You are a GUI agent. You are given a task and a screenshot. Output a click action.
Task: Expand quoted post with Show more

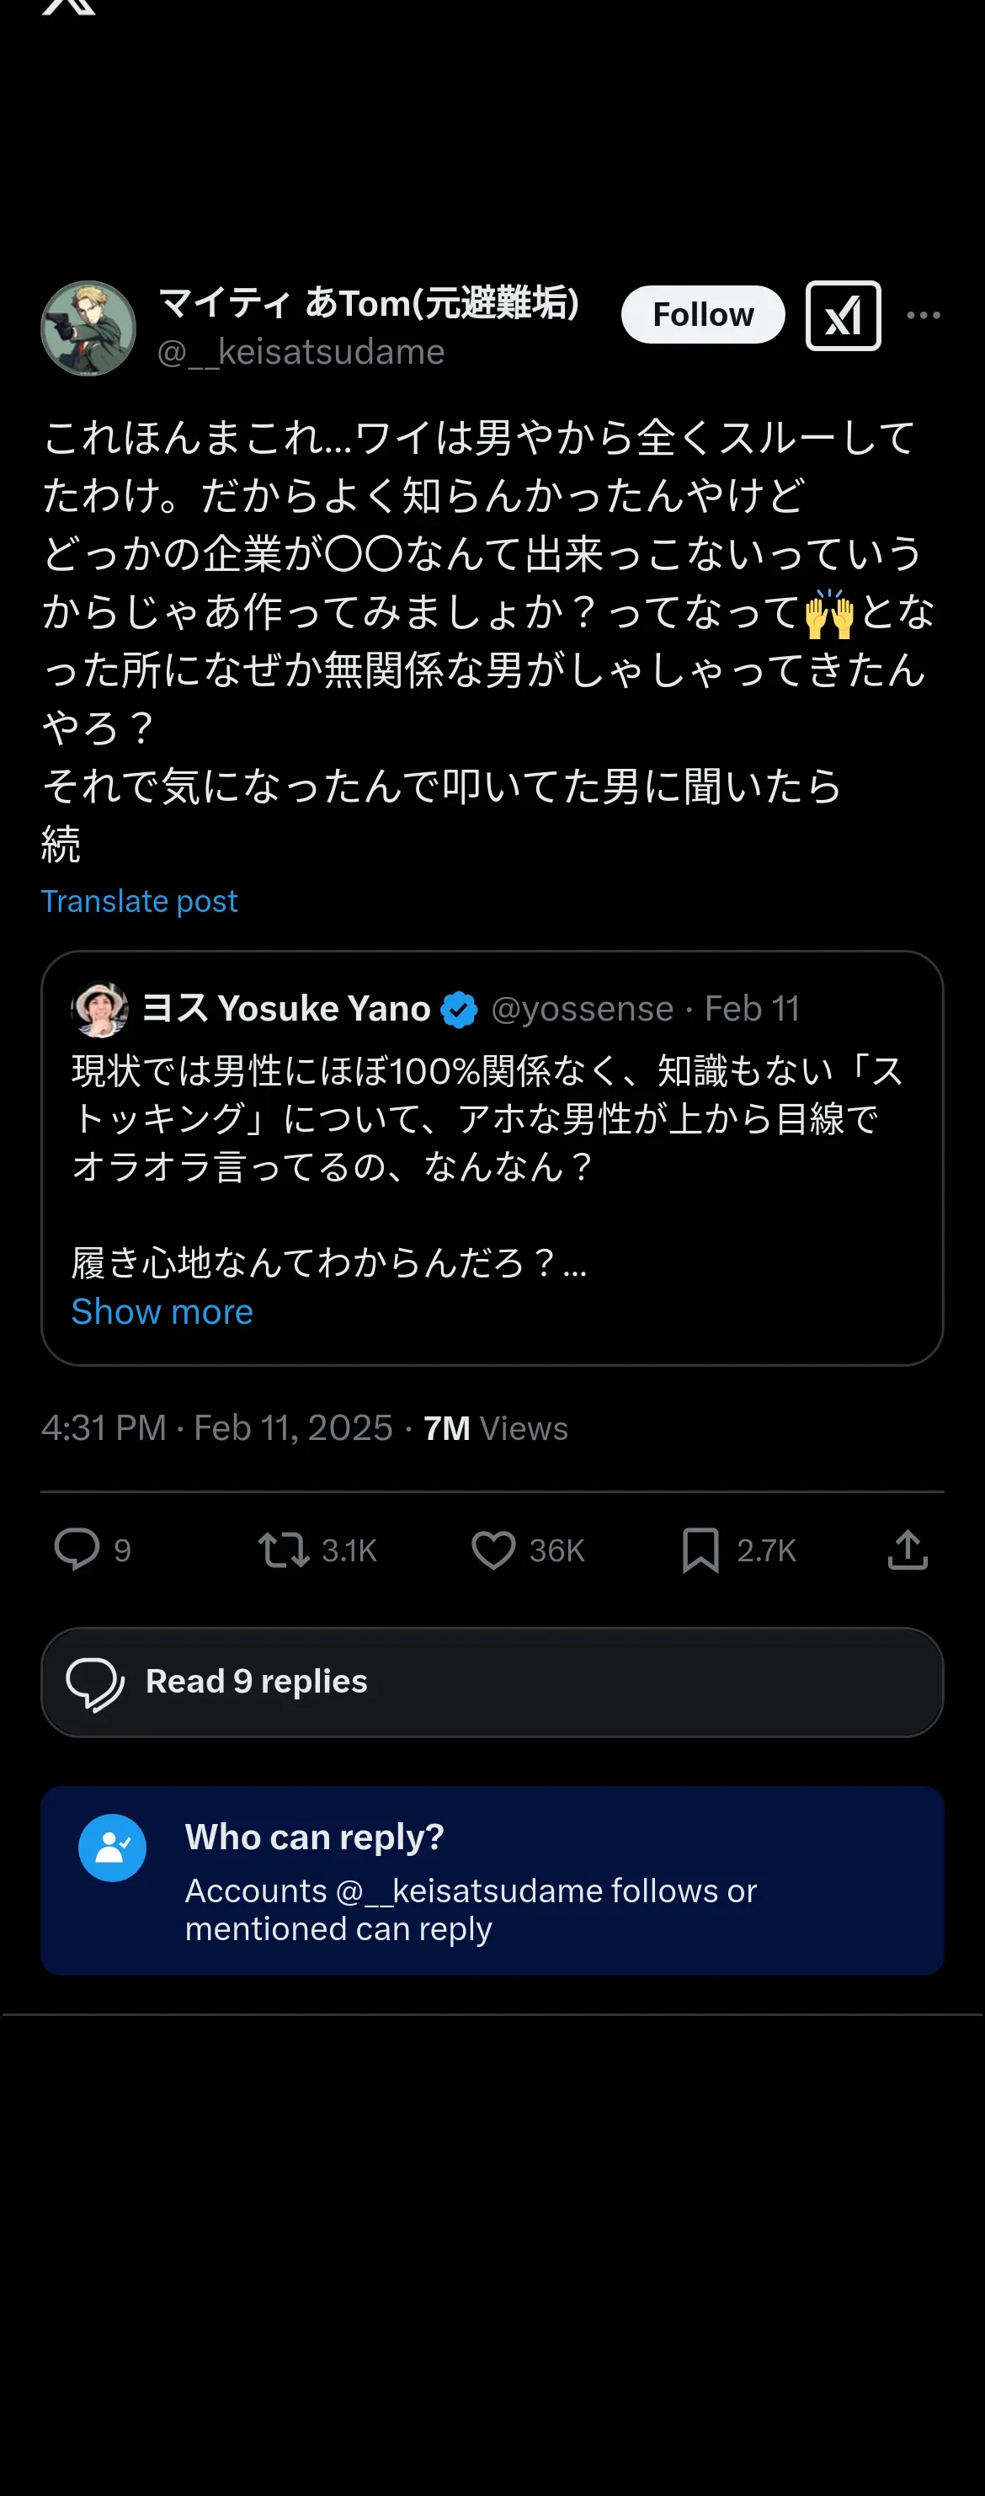coord(162,1311)
